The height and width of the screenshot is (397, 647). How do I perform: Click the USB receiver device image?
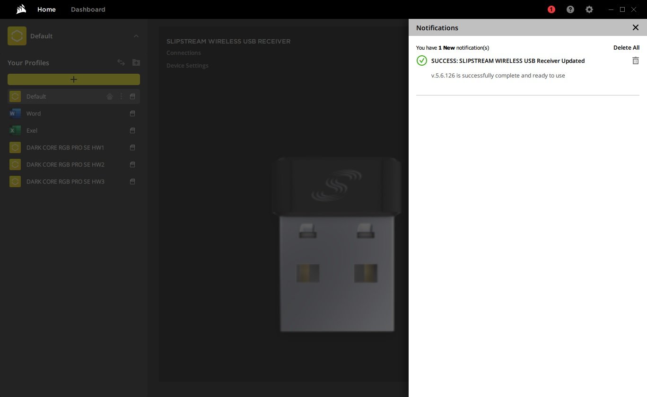pos(337,244)
